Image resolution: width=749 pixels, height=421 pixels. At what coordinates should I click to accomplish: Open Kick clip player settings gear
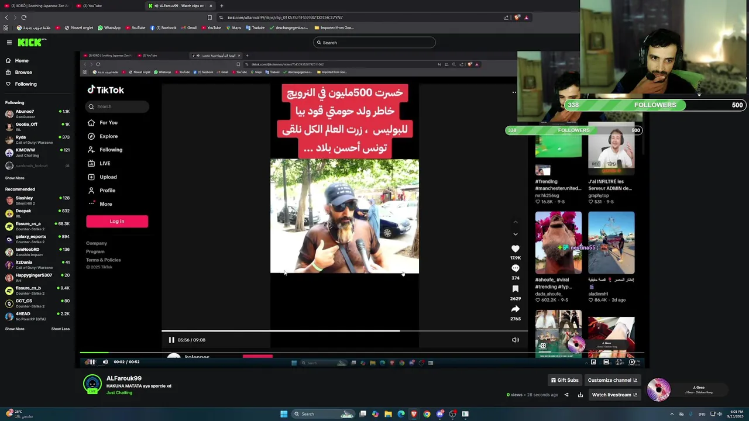pos(632,362)
